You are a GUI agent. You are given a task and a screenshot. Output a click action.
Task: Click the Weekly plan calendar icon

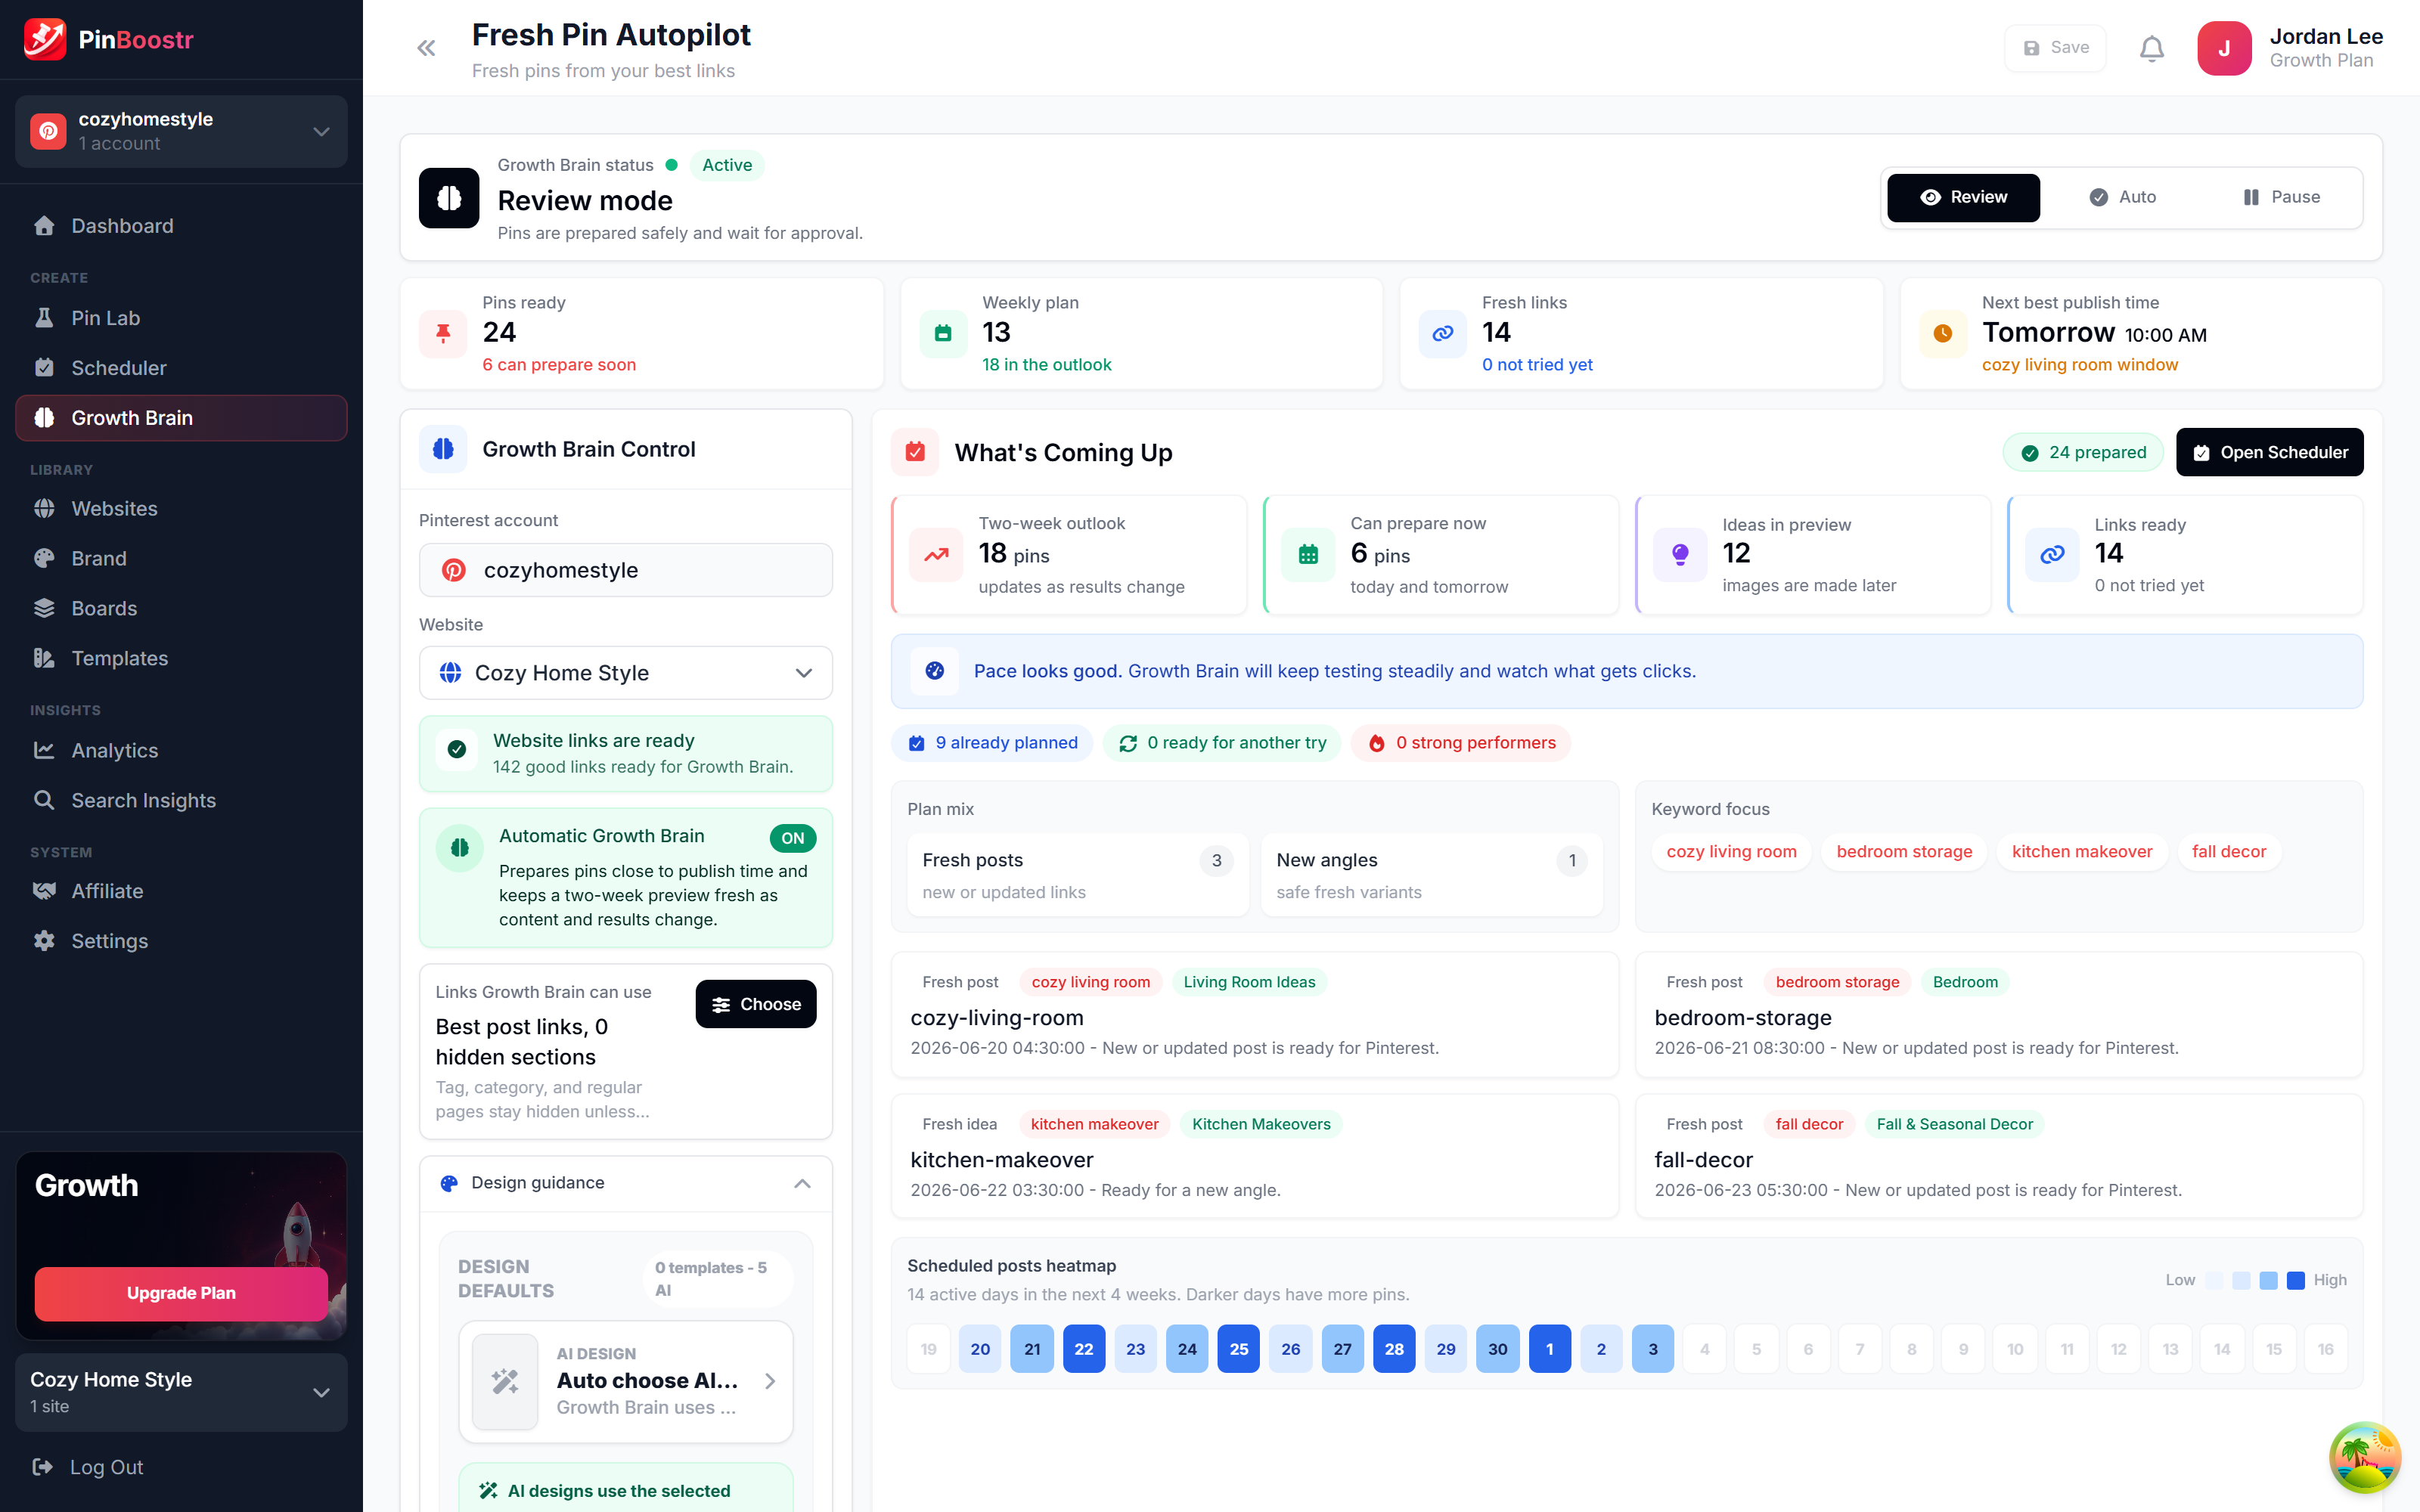pos(943,333)
